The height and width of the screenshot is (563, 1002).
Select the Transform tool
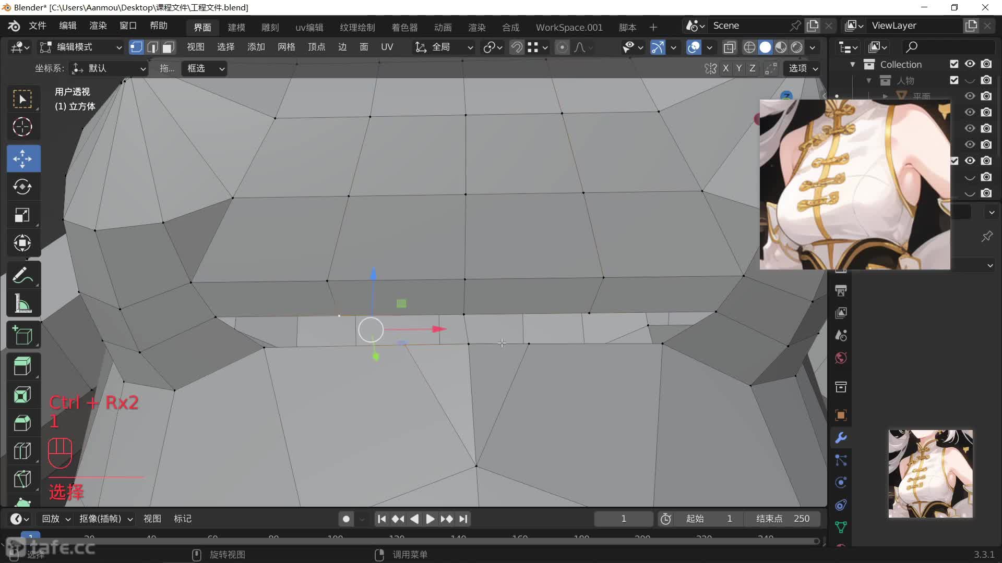click(22, 243)
